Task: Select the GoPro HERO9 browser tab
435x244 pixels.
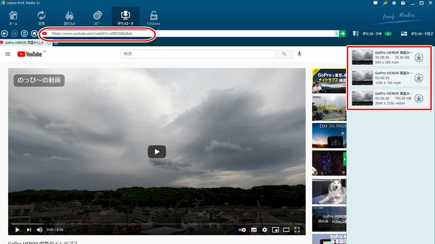Action: tap(24, 43)
